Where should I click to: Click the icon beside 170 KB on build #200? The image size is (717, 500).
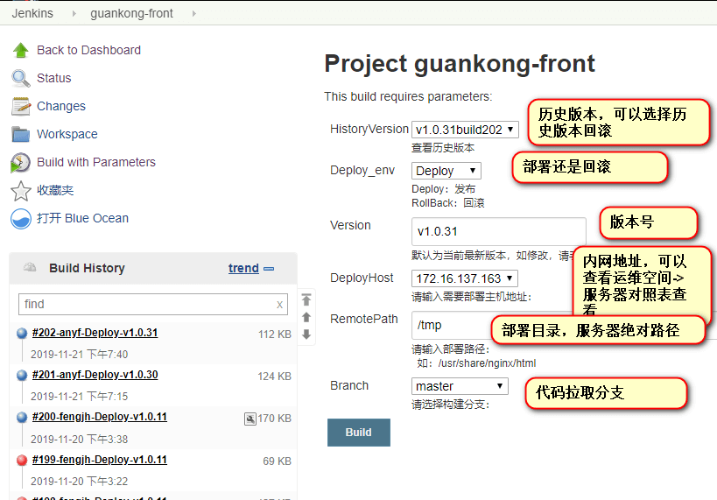point(250,419)
